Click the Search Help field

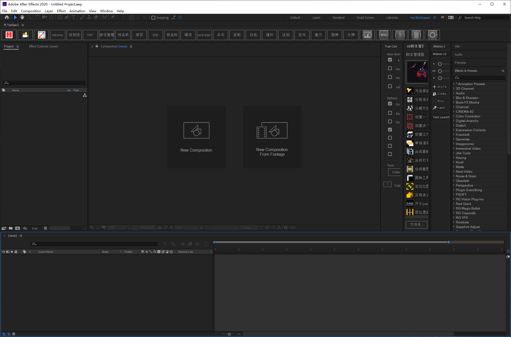[483, 18]
